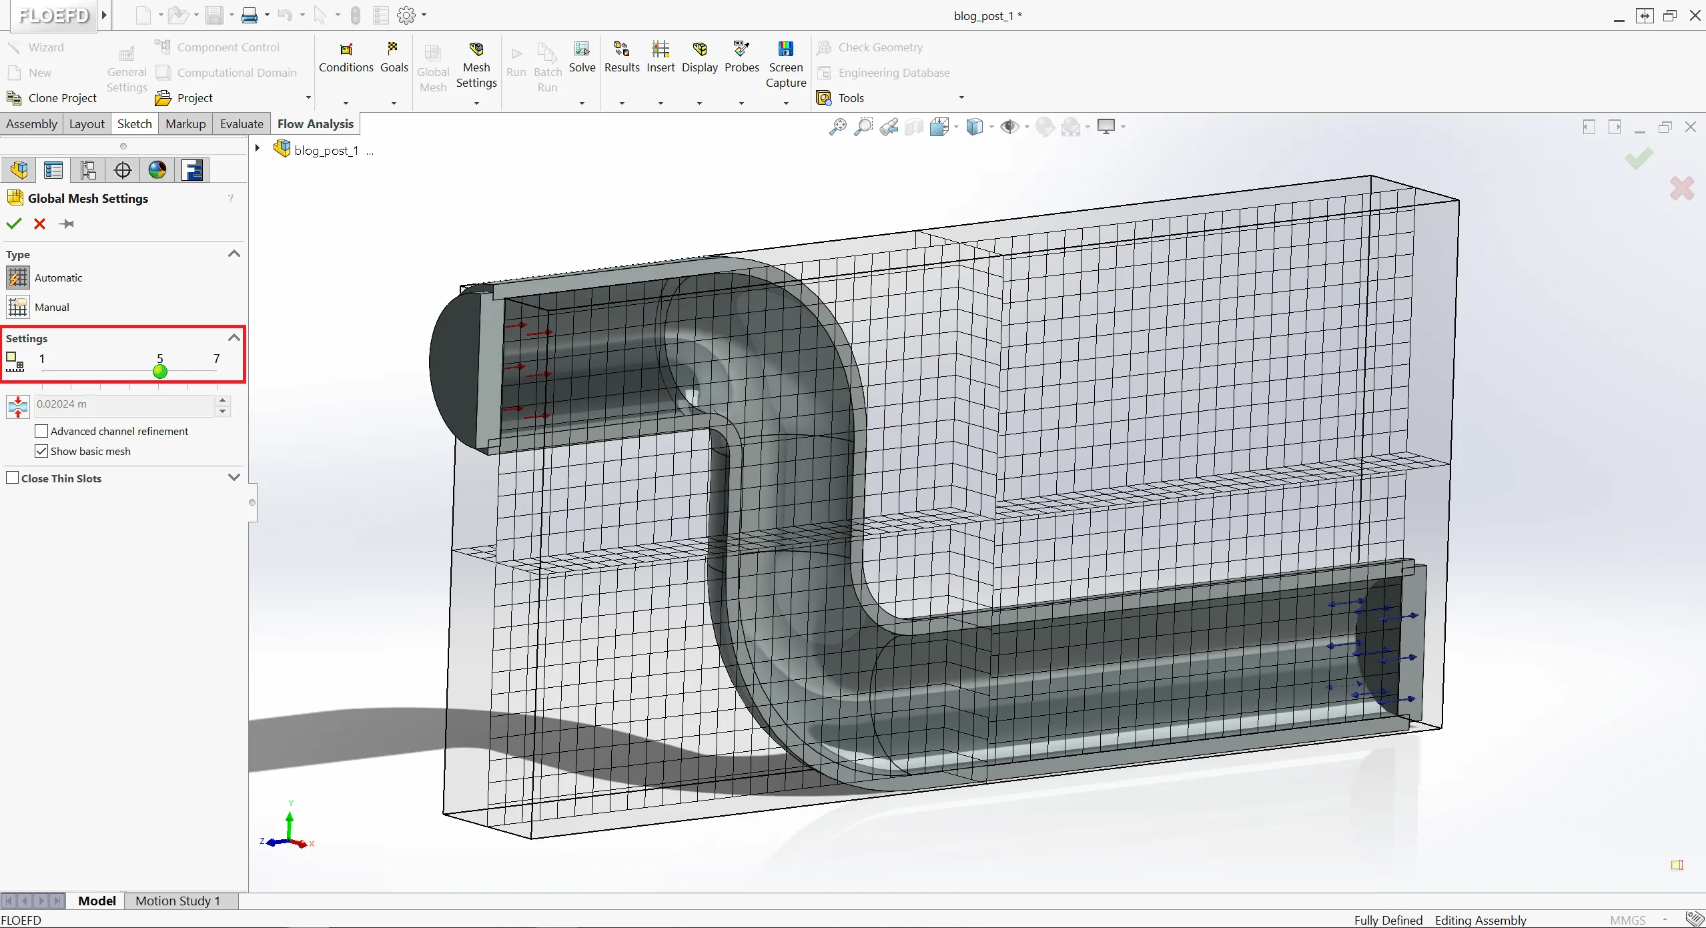The width and height of the screenshot is (1706, 928).
Task: Click the minimum gap size icon
Action: pos(18,406)
